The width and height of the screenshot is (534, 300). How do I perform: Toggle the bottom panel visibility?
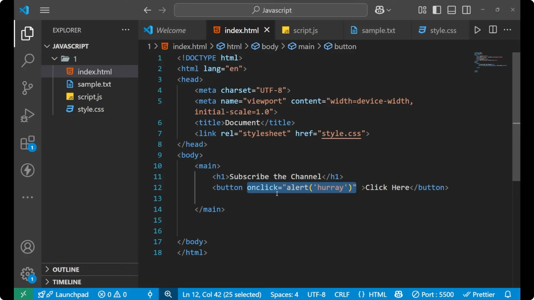click(451, 10)
